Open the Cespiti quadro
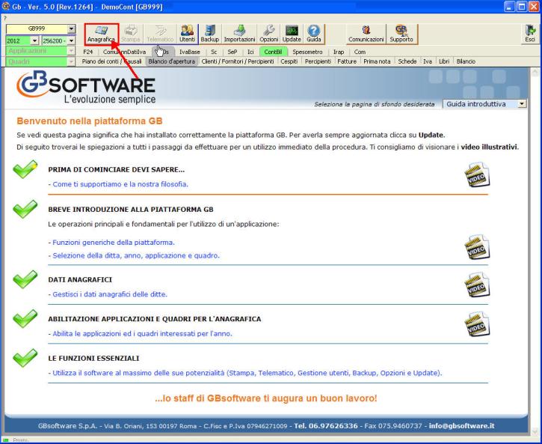Screen dimensions: 542x444 (289, 61)
